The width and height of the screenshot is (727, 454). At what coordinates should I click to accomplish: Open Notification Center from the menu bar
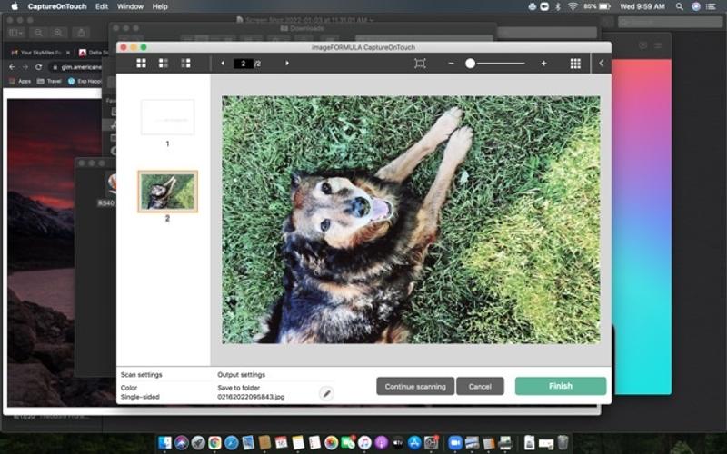tap(711, 6)
